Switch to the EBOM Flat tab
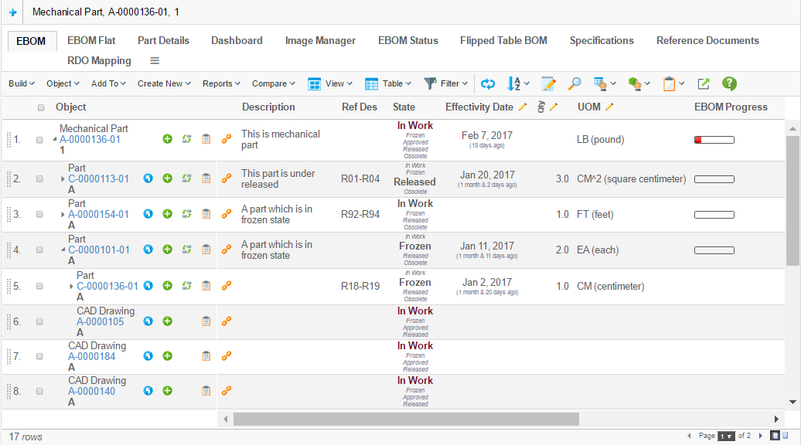The height and width of the screenshot is (445, 801). (x=91, y=40)
